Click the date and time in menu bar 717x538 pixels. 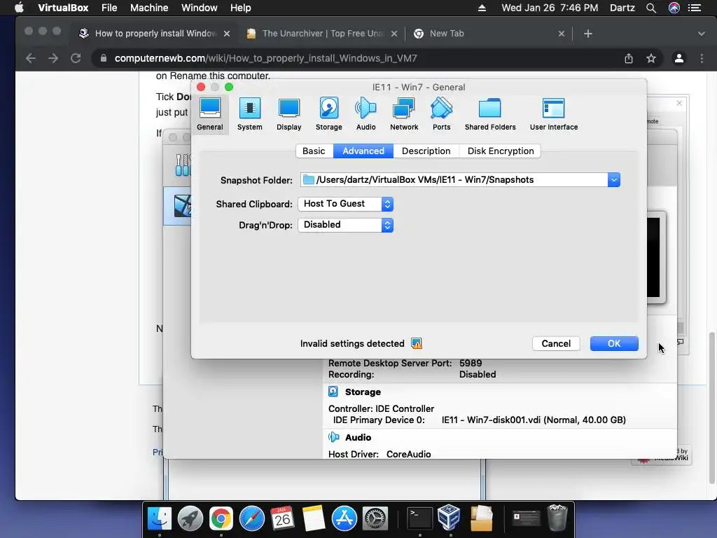click(x=550, y=8)
